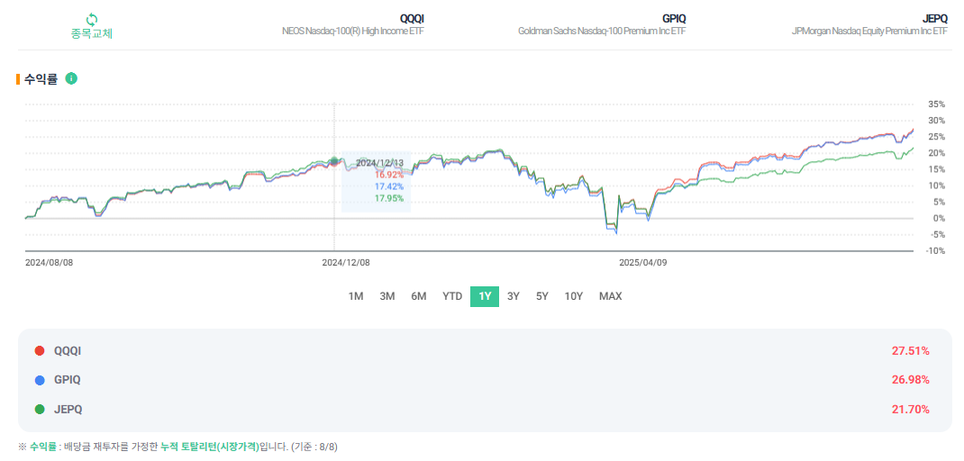Open the GPIQ ticker header
Screen dimensions: 964x461
[674, 18]
